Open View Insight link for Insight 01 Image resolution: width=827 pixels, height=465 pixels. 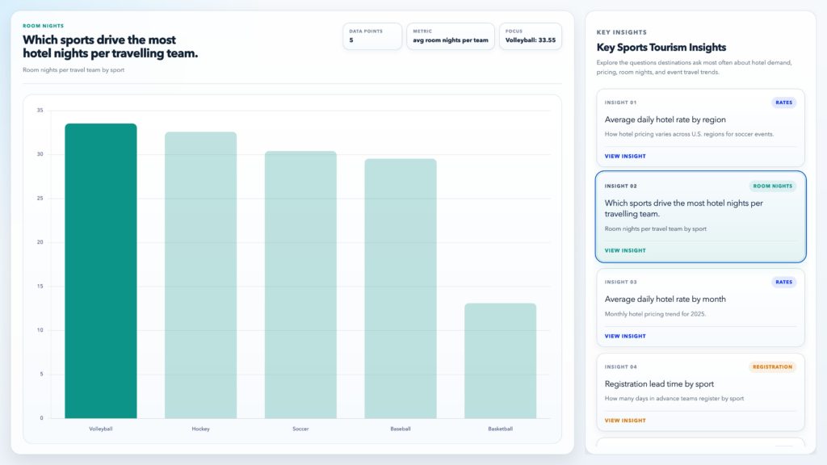click(x=625, y=156)
